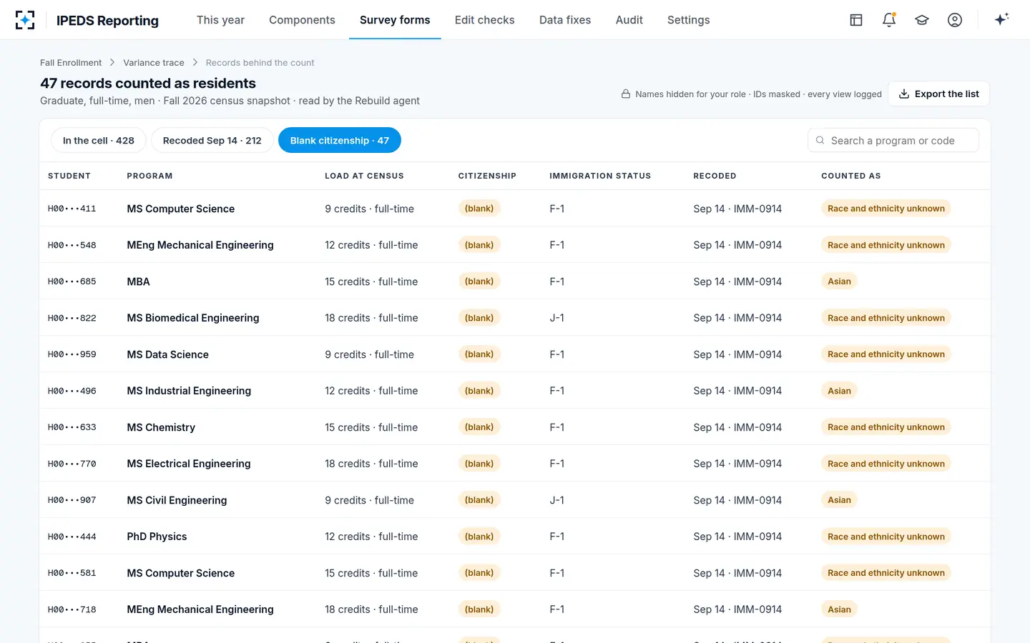Click student ID H00•••411
The width and height of the screenshot is (1030, 643).
coord(72,209)
